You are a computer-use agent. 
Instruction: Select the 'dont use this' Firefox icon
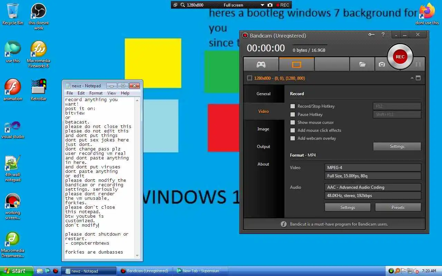point(427,14)
